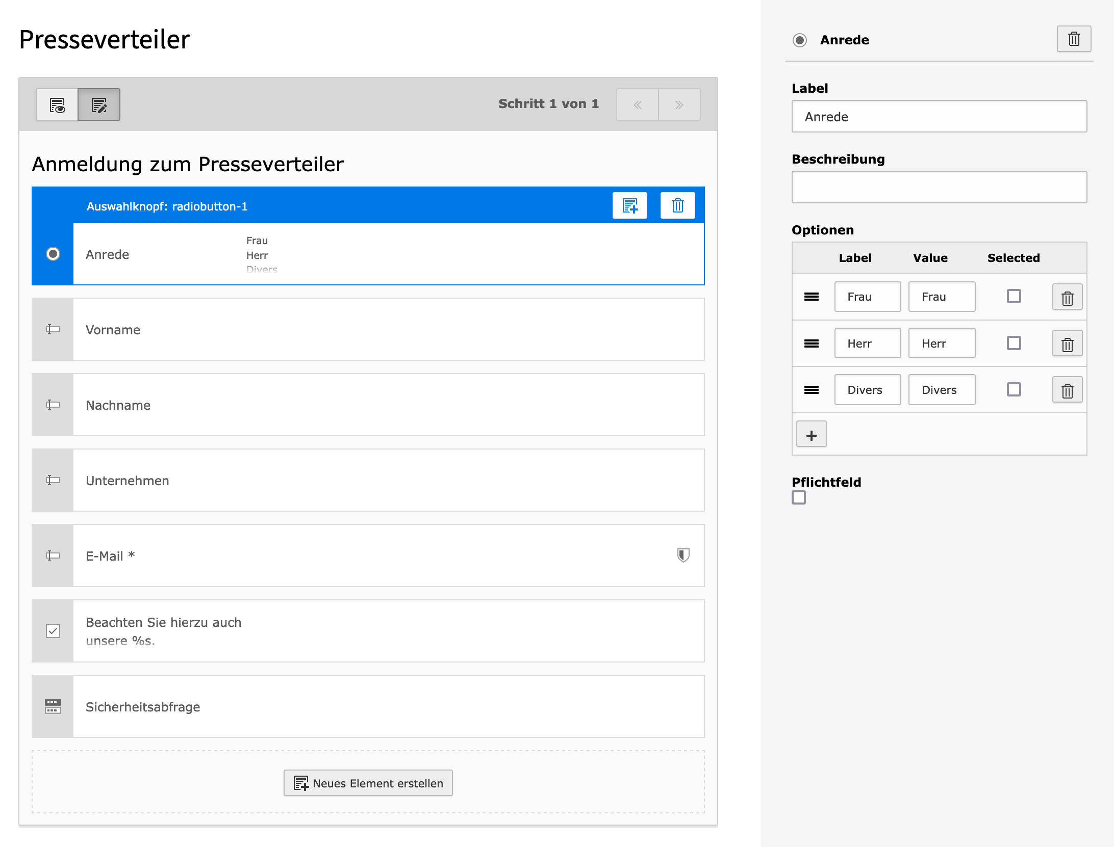The height and width of the screenshot is (847, 1114).
Task: Remove the Divers option row
Action: pos(1067,390)
